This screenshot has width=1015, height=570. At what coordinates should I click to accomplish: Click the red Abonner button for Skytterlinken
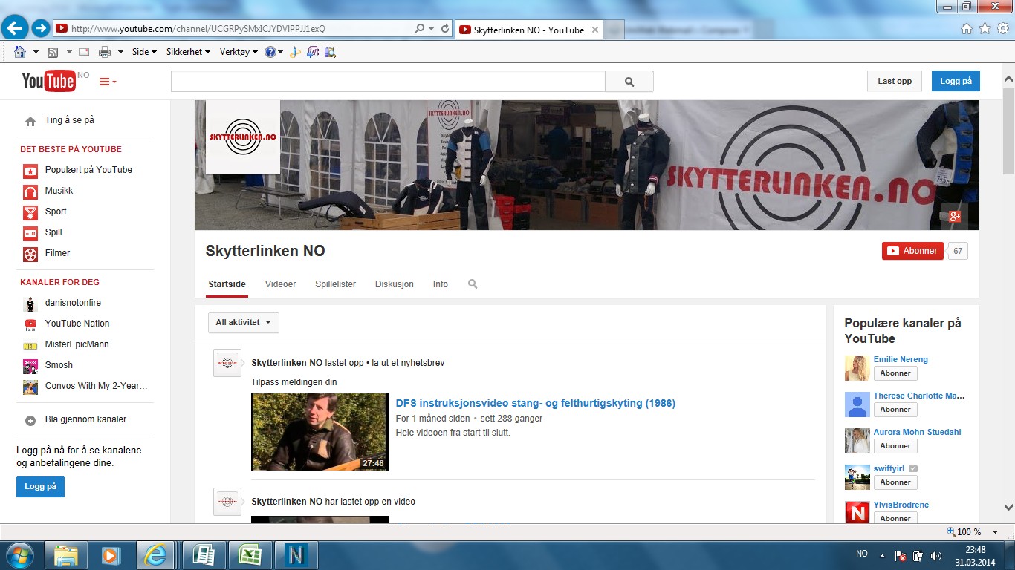click(912, 251)
